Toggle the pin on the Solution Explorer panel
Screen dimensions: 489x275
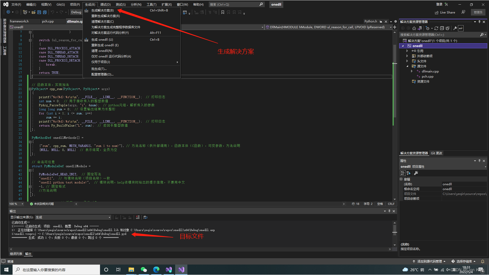pyautogui.click(x=479, y=21)
